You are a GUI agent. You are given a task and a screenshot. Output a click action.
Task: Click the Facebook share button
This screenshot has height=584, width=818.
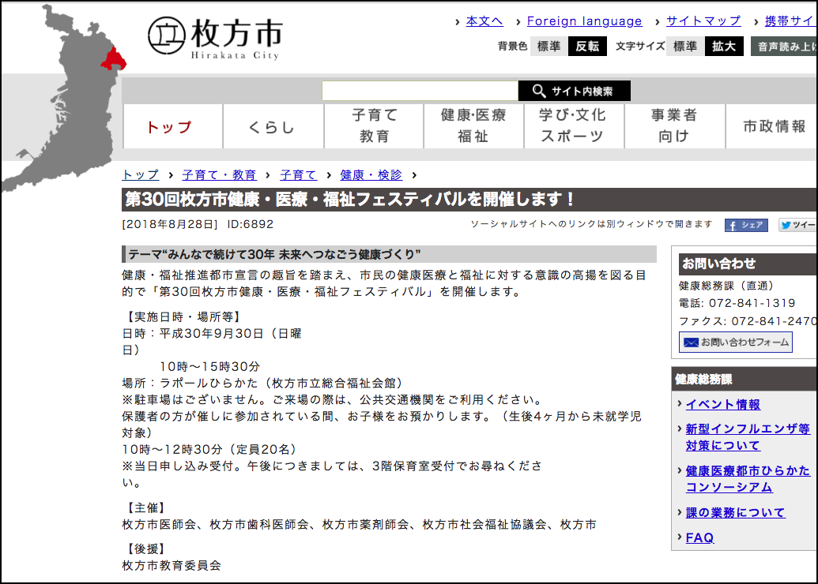746,225
